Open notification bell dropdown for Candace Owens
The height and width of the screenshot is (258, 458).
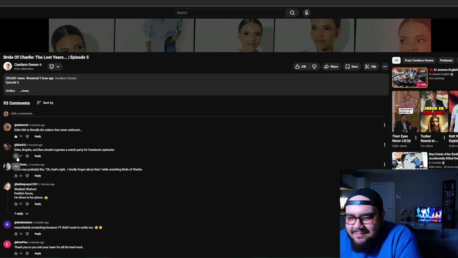pos(54,67)
